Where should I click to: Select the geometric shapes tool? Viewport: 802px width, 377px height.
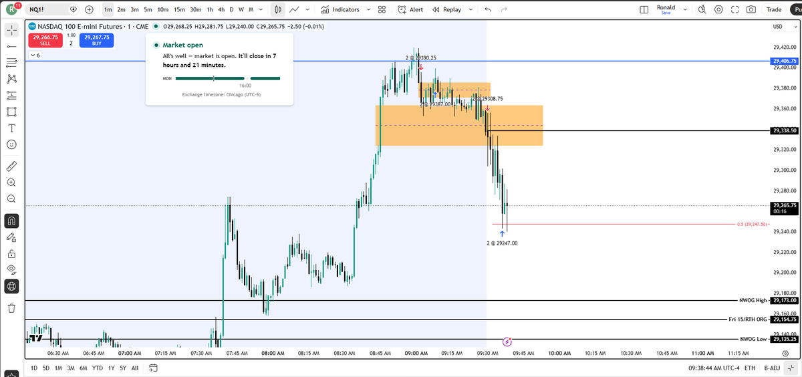(11, 112)
